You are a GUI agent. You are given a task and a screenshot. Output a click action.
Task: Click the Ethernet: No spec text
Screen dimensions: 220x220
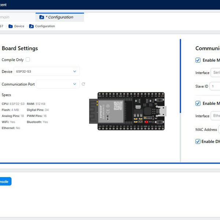click(x=11, y=128)
